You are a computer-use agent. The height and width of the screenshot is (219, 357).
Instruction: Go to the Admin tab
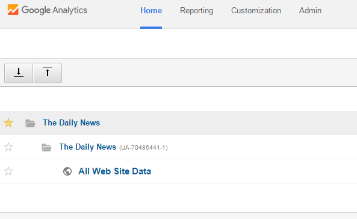point(310,10)
